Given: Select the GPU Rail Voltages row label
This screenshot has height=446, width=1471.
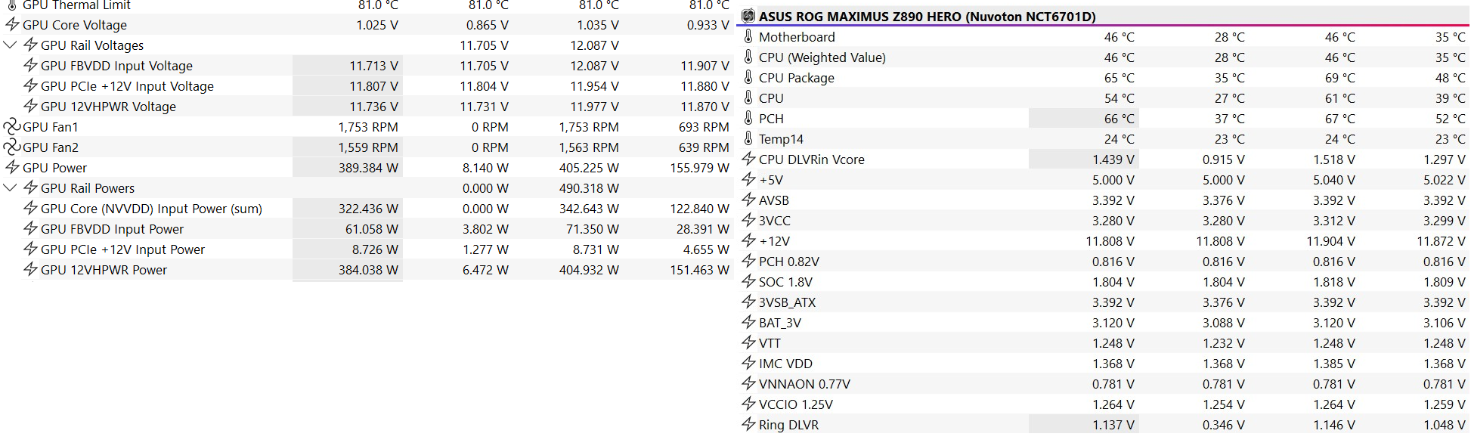Looking at the screenshot, I should [x=92, y=45].
